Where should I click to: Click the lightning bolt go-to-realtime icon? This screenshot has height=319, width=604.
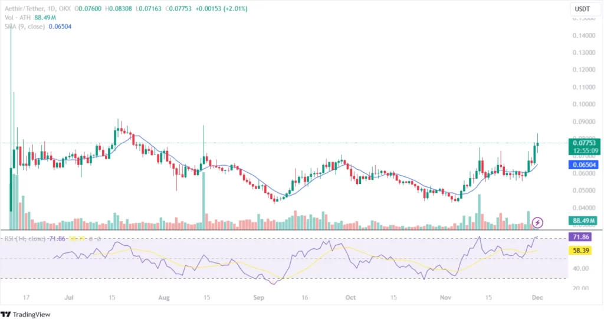click(x=537, y=223)
